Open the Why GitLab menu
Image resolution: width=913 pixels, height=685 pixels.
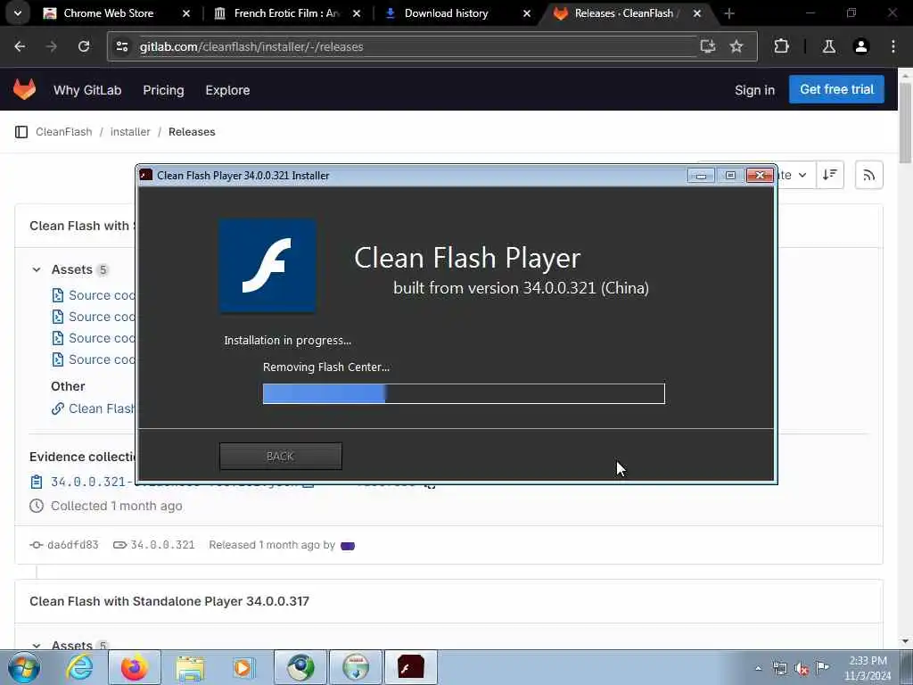click(87, 90)
